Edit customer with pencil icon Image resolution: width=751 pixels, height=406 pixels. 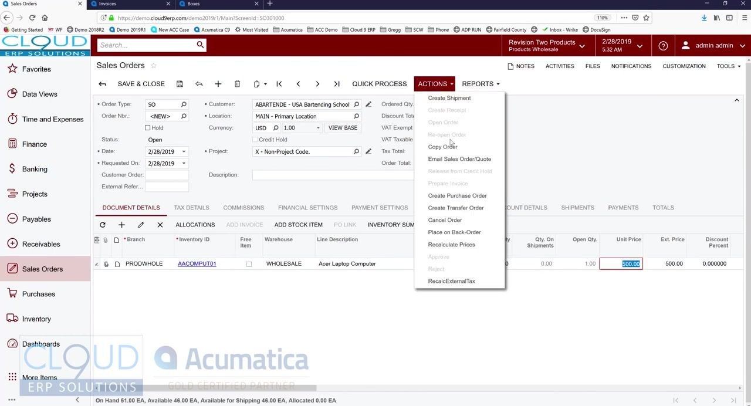[x=368, y=104]
